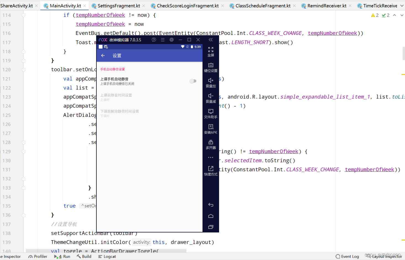Click the editor horizontal scrollbar

106,251
